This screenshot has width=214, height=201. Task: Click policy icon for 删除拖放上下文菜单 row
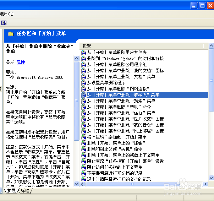point(83,155)
